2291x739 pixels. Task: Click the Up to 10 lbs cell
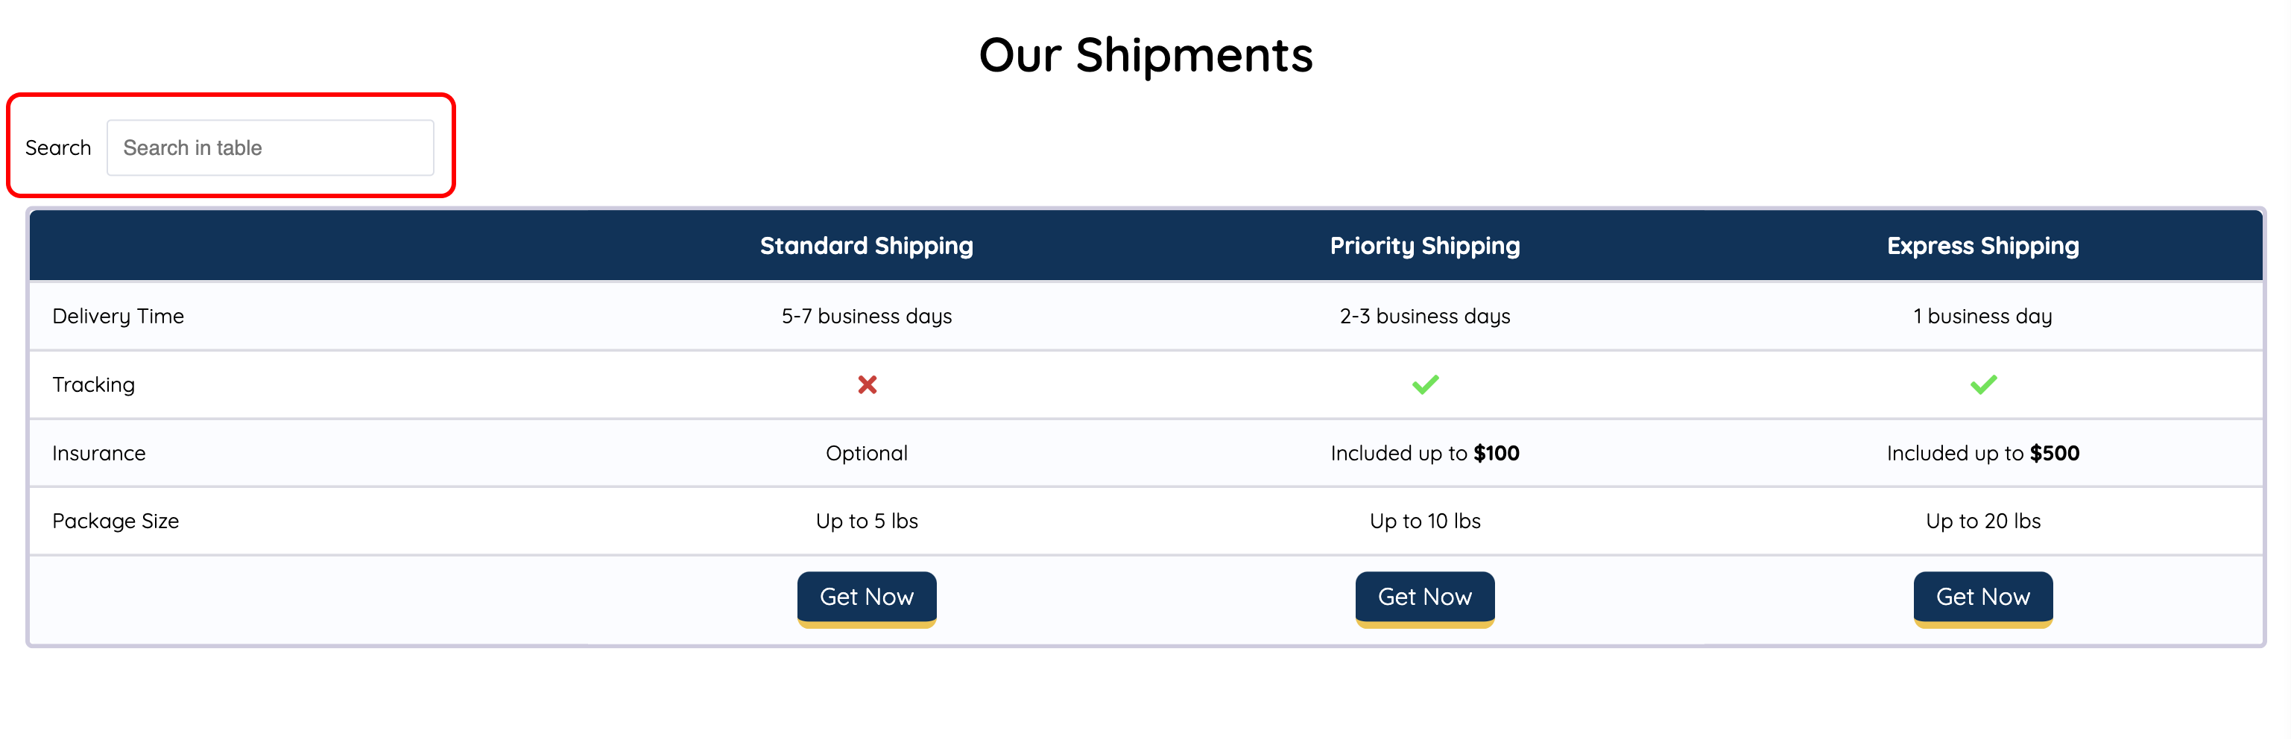(1425, 520)
